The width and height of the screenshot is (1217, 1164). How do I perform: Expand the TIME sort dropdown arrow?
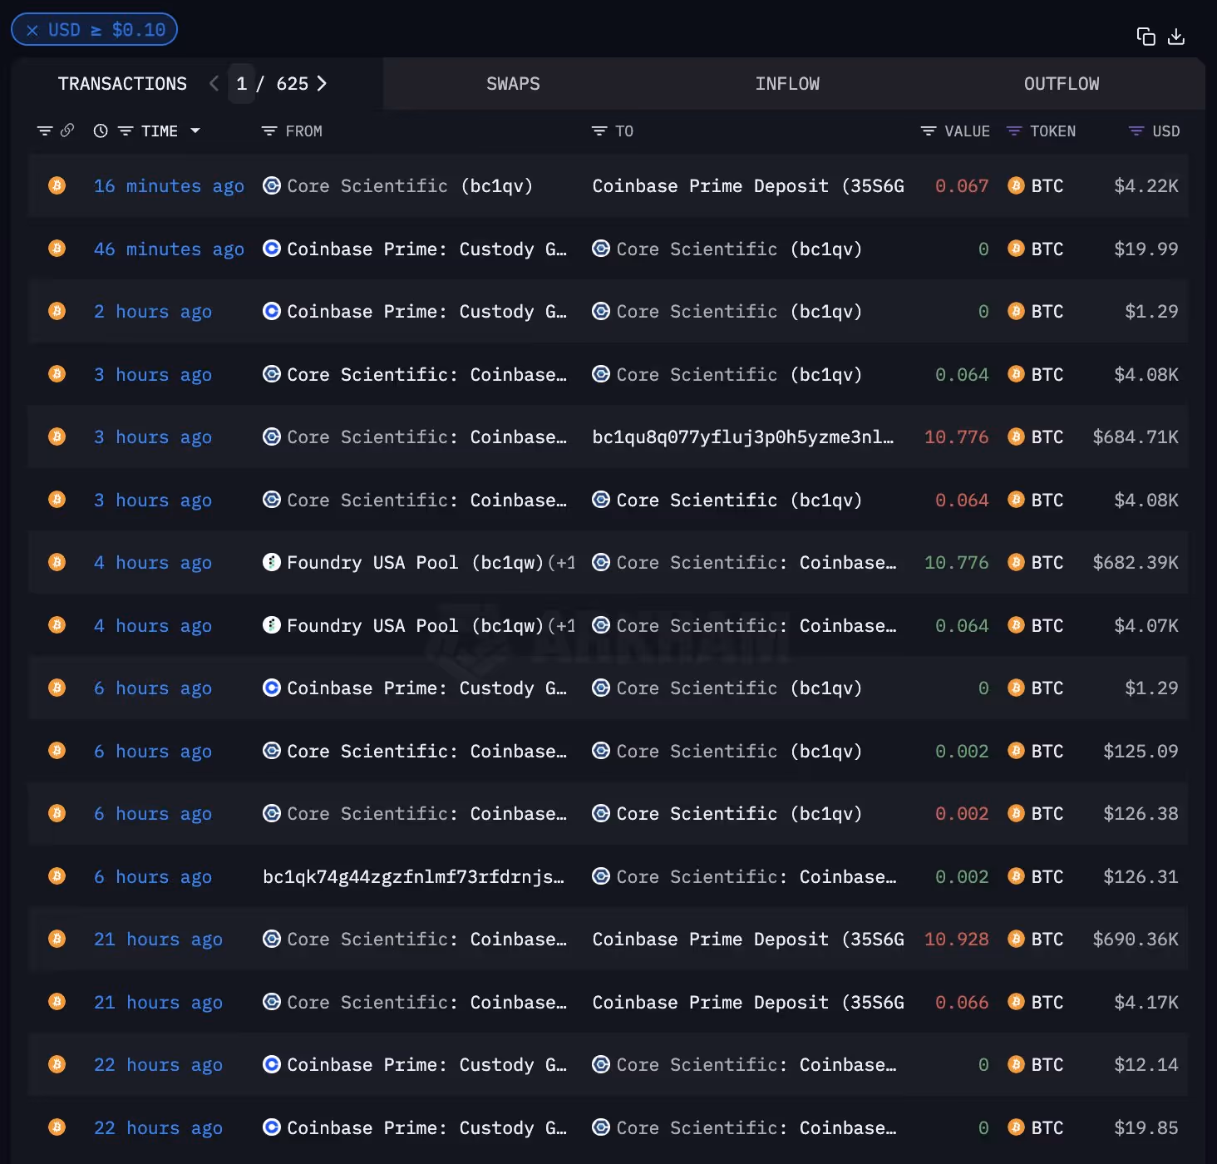click(x=195, y=131)
